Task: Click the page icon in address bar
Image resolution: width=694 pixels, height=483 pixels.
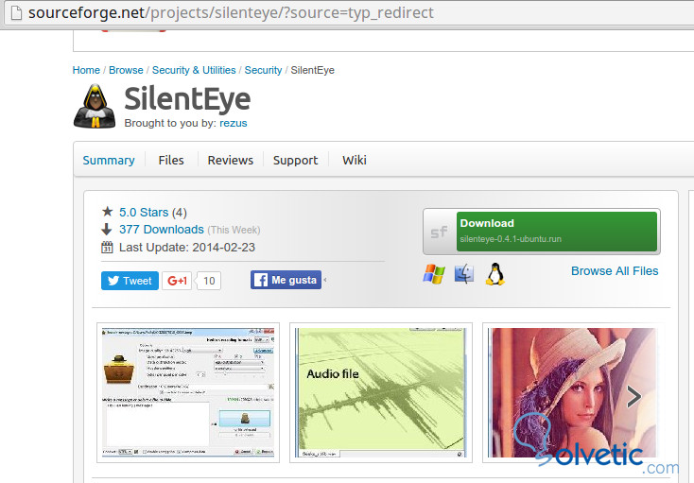Action: coord(16,13)
